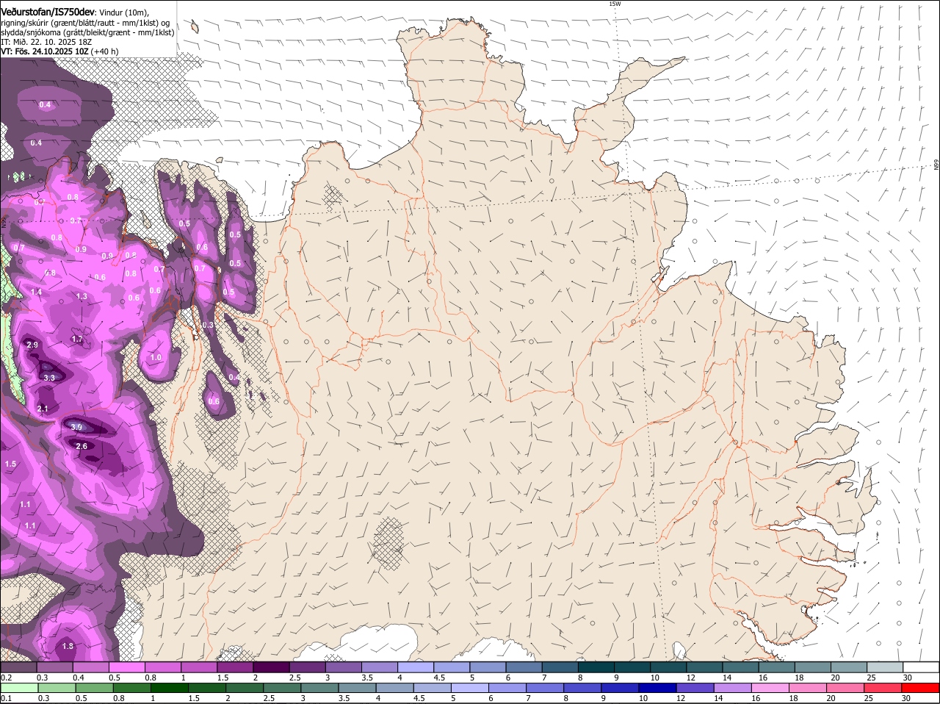Click the 15W longitude label
Screen dimensions: 940x704
(x=615, y=4)
